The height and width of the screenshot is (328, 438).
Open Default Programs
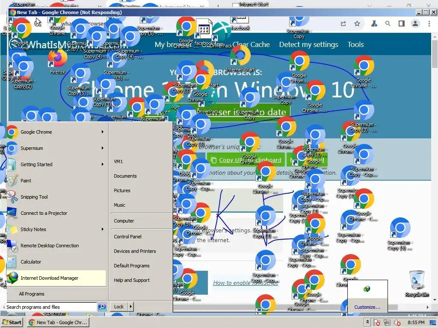pos(132,266)
